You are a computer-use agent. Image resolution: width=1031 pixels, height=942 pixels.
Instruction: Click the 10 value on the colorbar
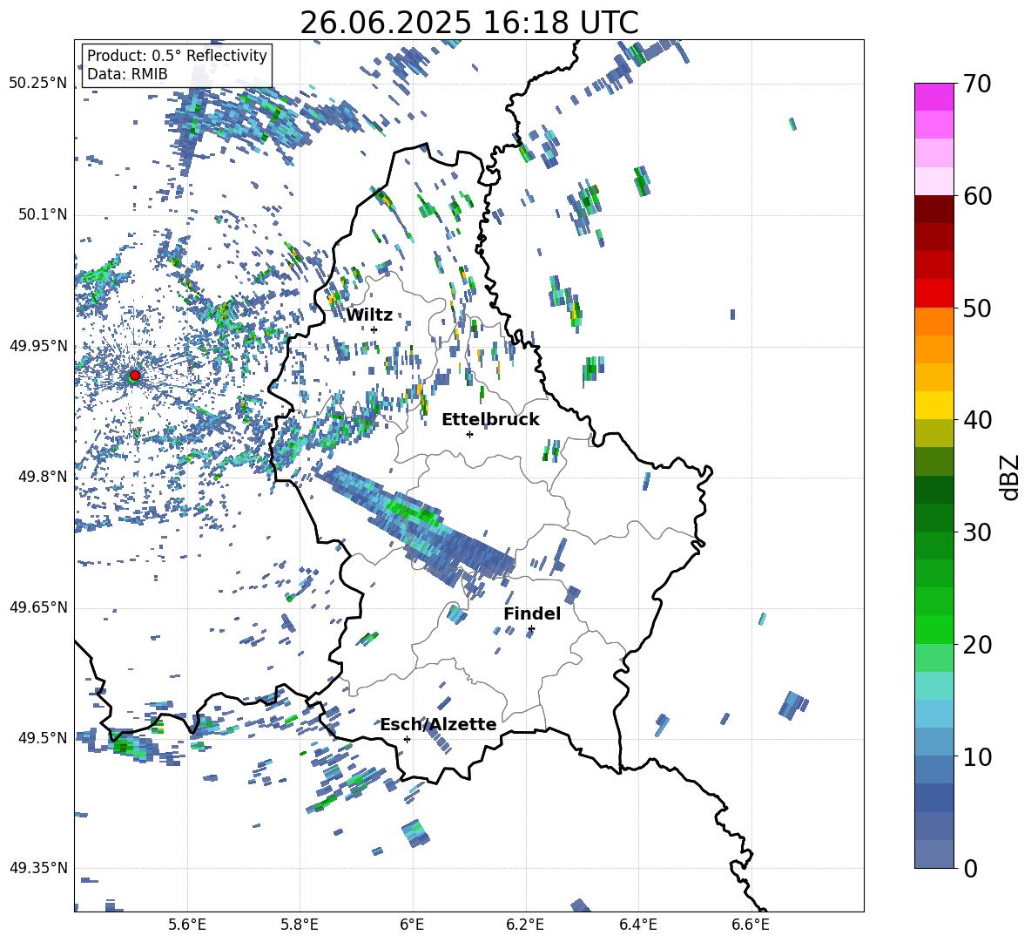[x=976, y=757]
